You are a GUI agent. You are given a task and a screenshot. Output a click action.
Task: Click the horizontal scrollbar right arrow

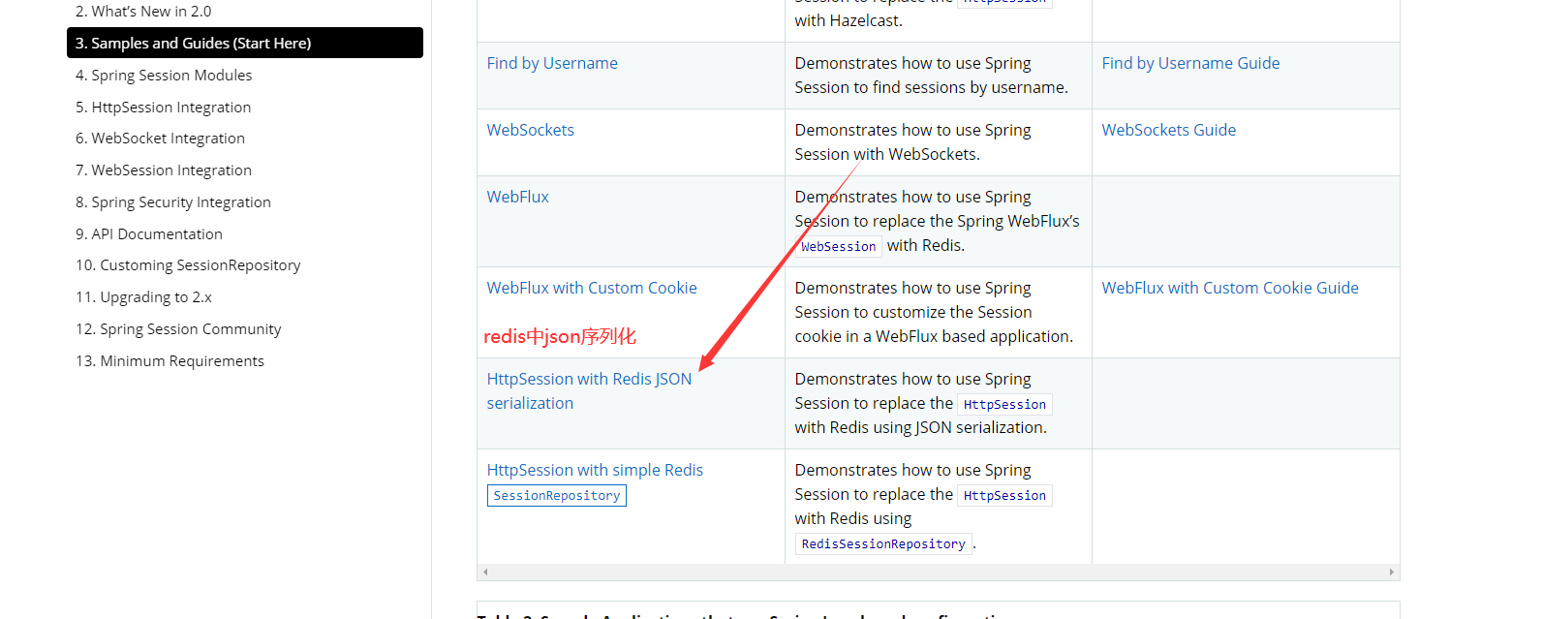click(1391, 572)
